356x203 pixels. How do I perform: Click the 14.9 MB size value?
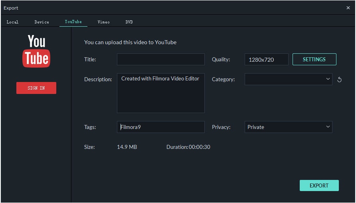(x=127, y=147)
